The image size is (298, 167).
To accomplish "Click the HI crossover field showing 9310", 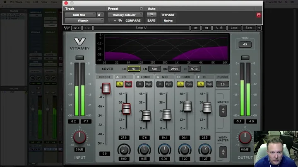I will (194, 69).
